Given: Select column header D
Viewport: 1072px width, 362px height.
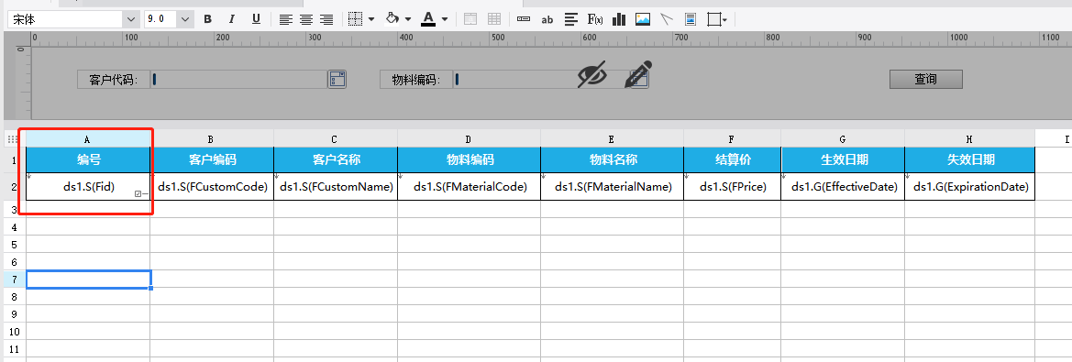Looking at the screenshot, I should 469,138.
